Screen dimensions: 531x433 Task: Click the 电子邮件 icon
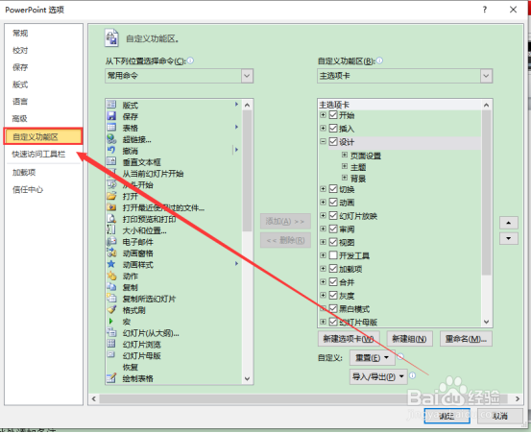tap(111, 241)
